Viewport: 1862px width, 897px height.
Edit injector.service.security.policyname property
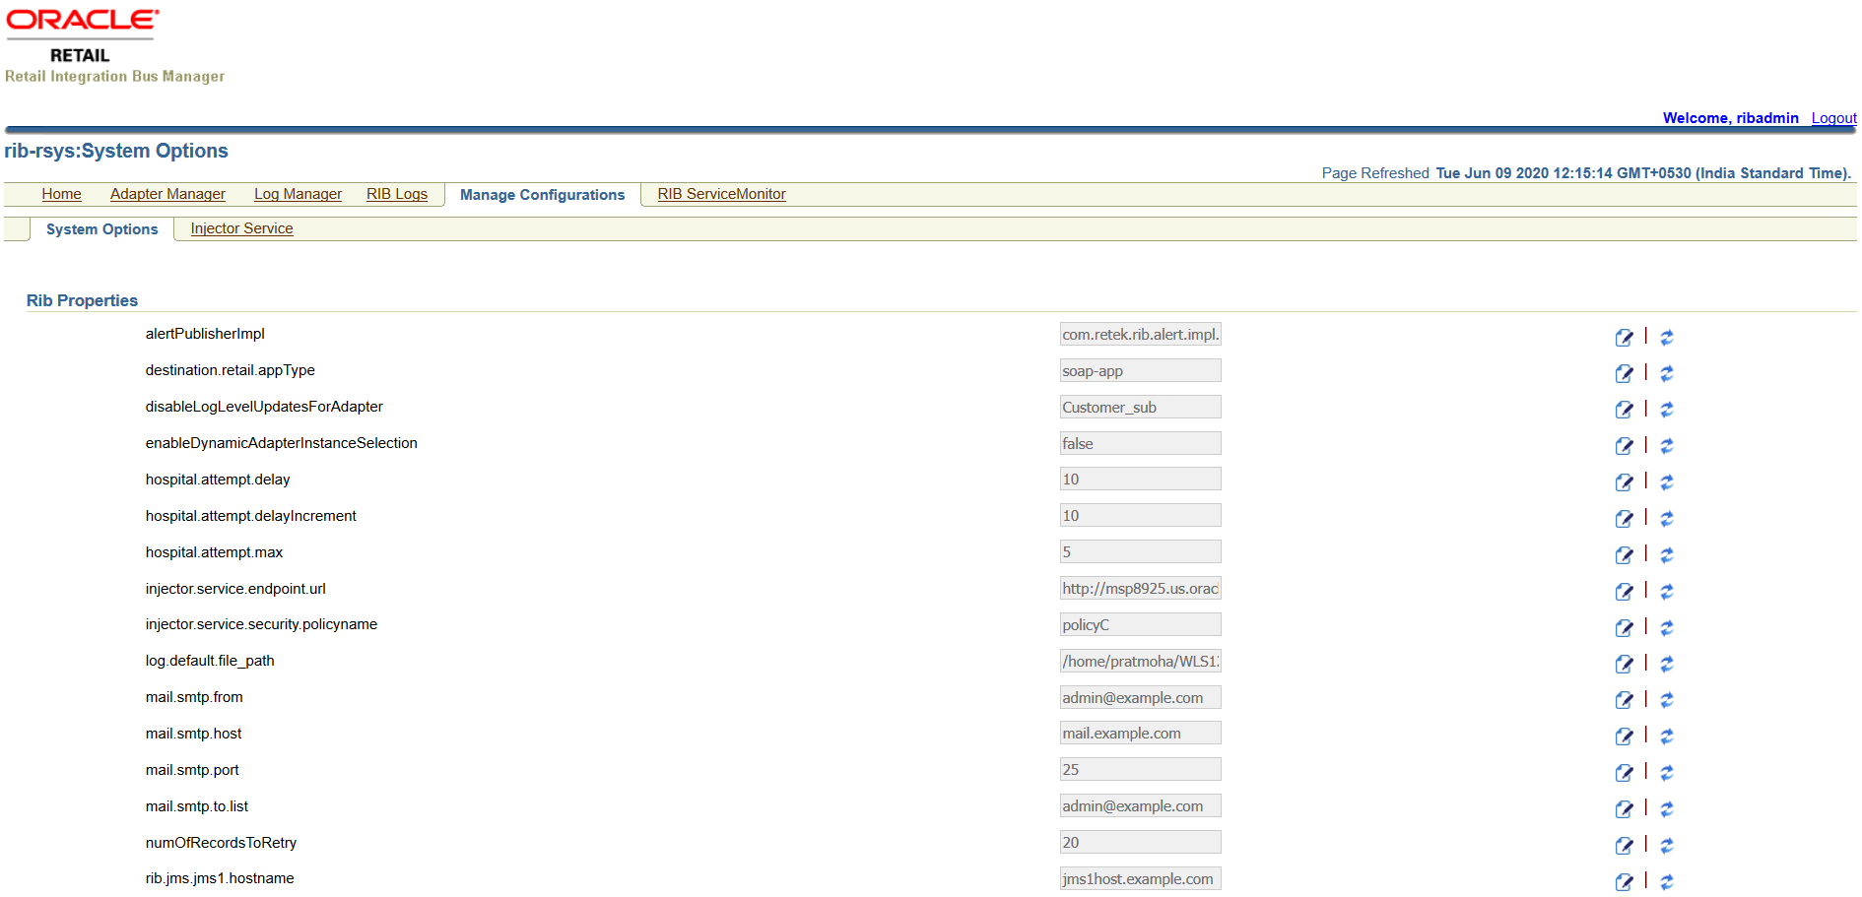click(x=1624, y=628)
